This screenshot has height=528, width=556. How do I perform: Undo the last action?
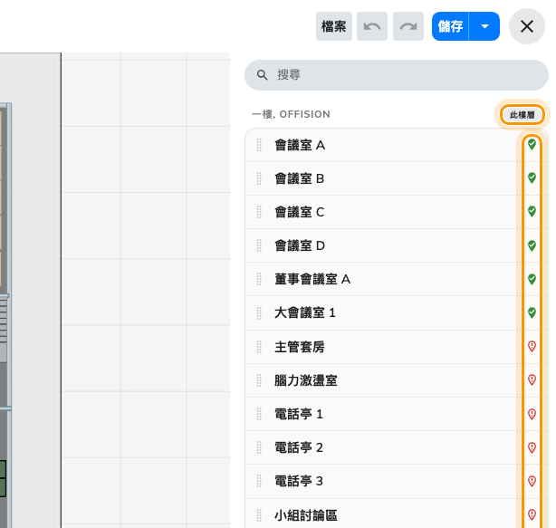(x=372, y=26)
